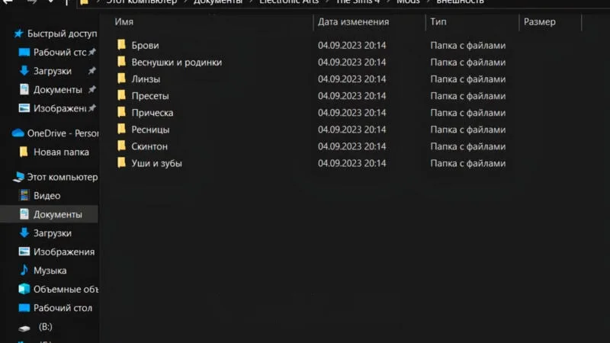Click the selected Документы icon in sidebar
This screenshot has width=610, height=343.
pos(24,214)
